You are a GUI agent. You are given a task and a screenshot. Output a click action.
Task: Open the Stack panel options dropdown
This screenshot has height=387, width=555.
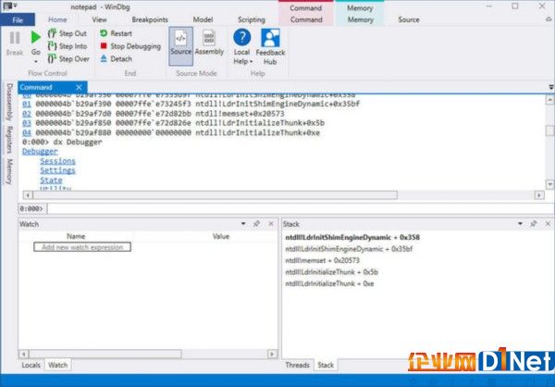click(x=520, y=224)
